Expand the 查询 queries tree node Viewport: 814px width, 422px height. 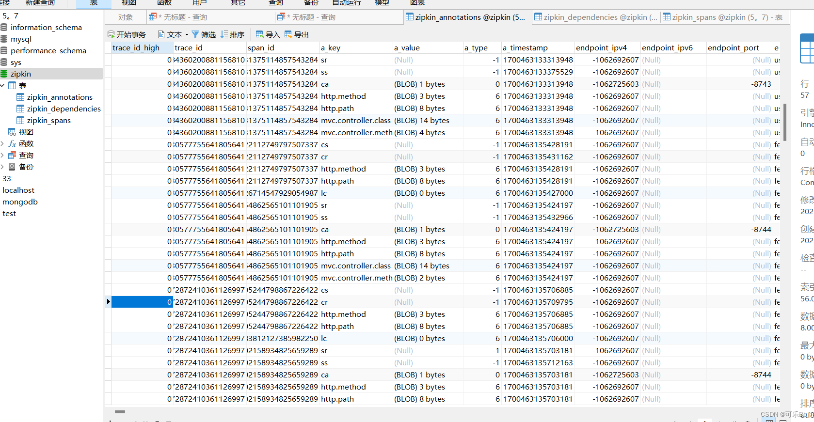[2, 156]
